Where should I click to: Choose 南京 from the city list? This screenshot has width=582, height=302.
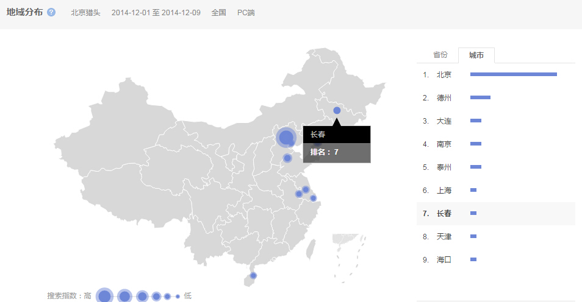point(444,144)
